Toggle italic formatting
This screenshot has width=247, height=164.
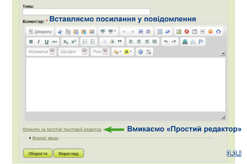coord(39,42)
